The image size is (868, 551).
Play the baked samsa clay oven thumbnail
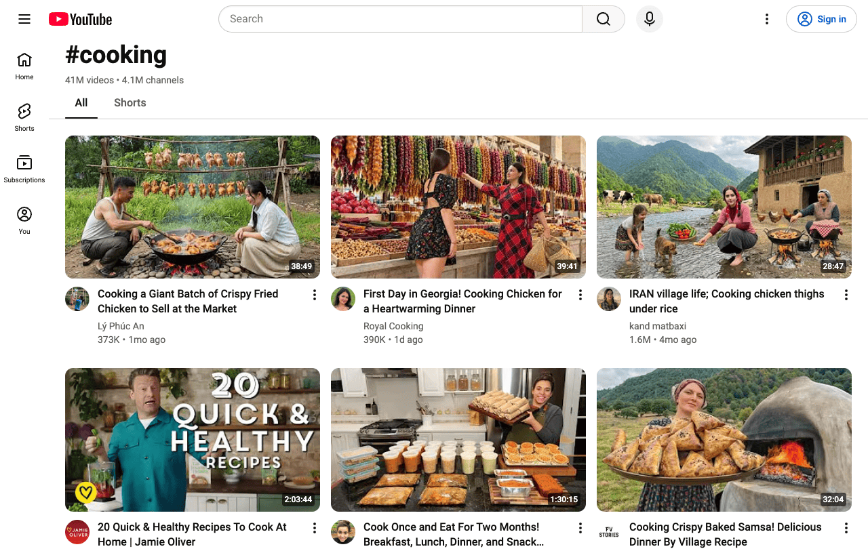pyautogui.click(x=724, y=440)
